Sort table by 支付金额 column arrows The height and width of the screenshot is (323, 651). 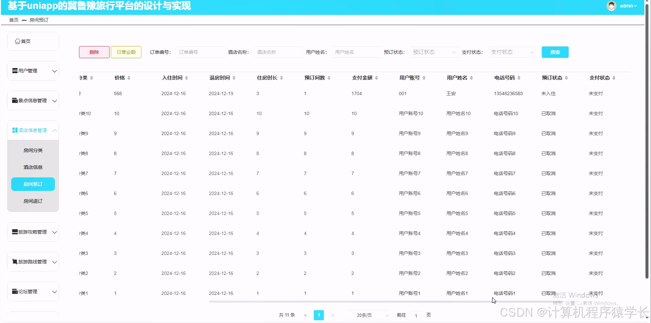376,78
